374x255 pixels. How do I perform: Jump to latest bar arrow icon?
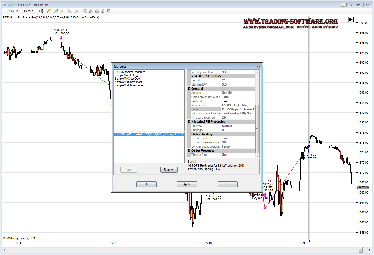pos(351,20)
